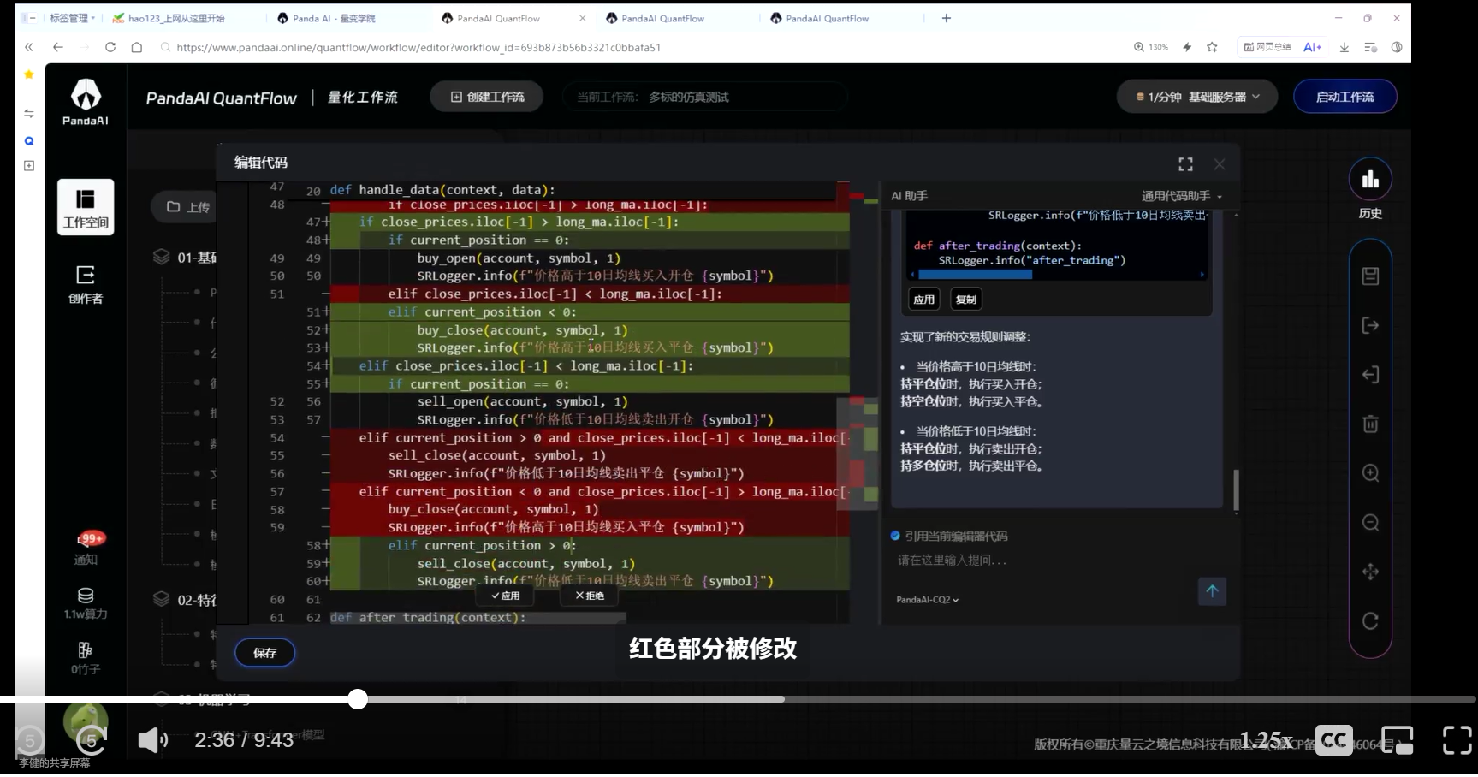Viewport: 1478px width, 777px height.
Task: Open the 创作者 creator section
Action: 86,284
